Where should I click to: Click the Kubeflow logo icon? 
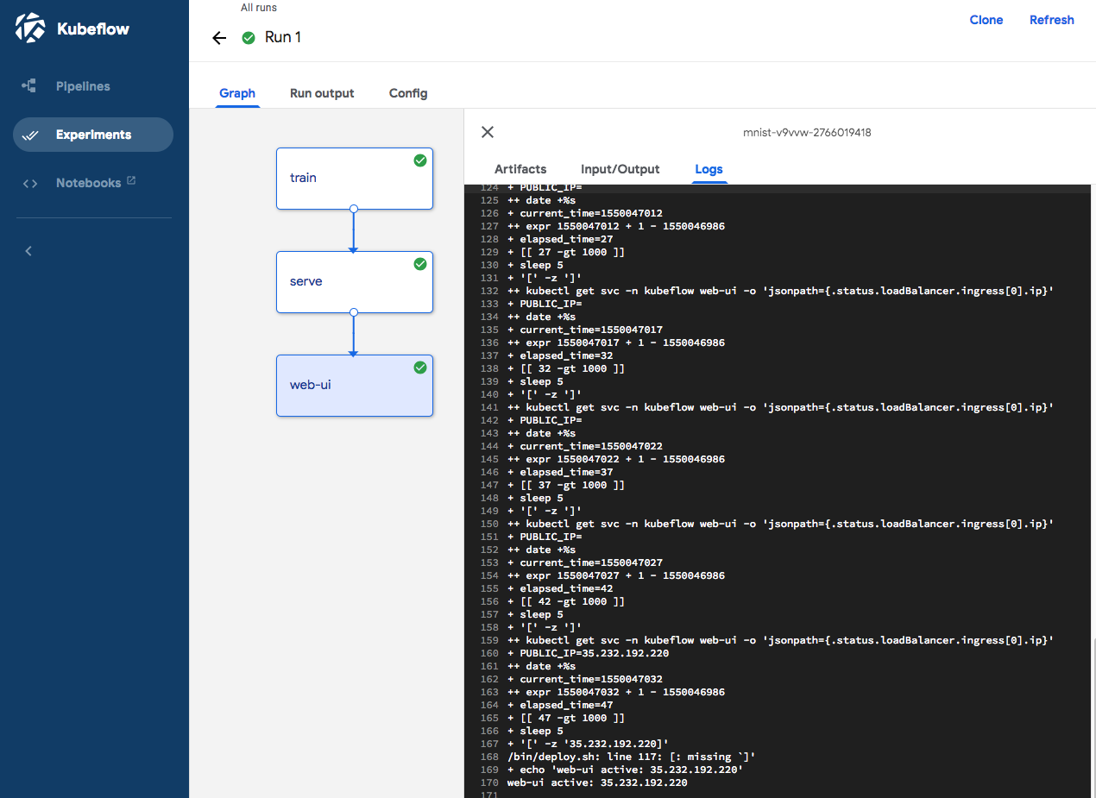31,28
